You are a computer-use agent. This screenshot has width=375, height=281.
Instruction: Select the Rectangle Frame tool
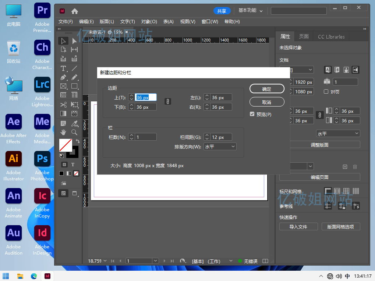(x=63, y=86)
